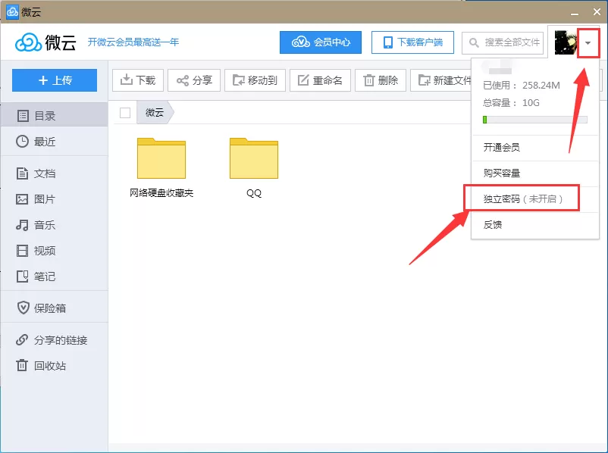
Task: Click the 新建文件 new folder button
Action: click(441, 80)
